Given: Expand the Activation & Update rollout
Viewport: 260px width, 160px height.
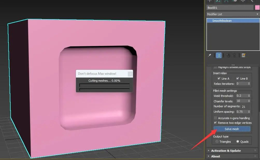Looking at the screenshot, I should (226, 151).
